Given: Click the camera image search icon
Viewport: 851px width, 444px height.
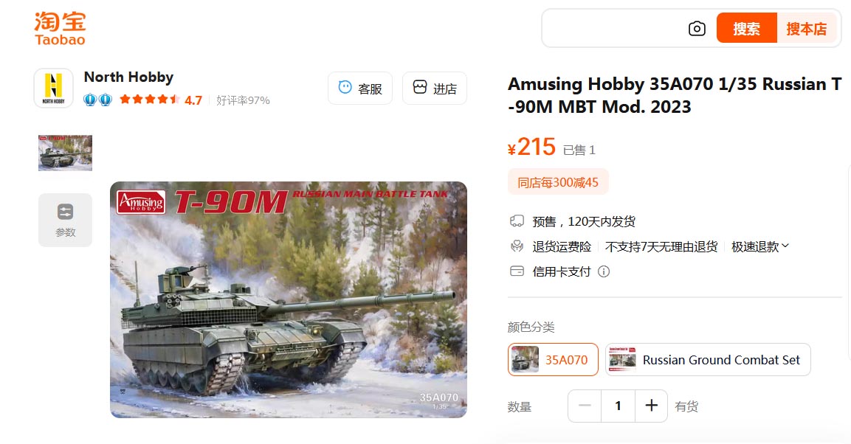Looking at the screenshot, I should (x=697, y=29).
